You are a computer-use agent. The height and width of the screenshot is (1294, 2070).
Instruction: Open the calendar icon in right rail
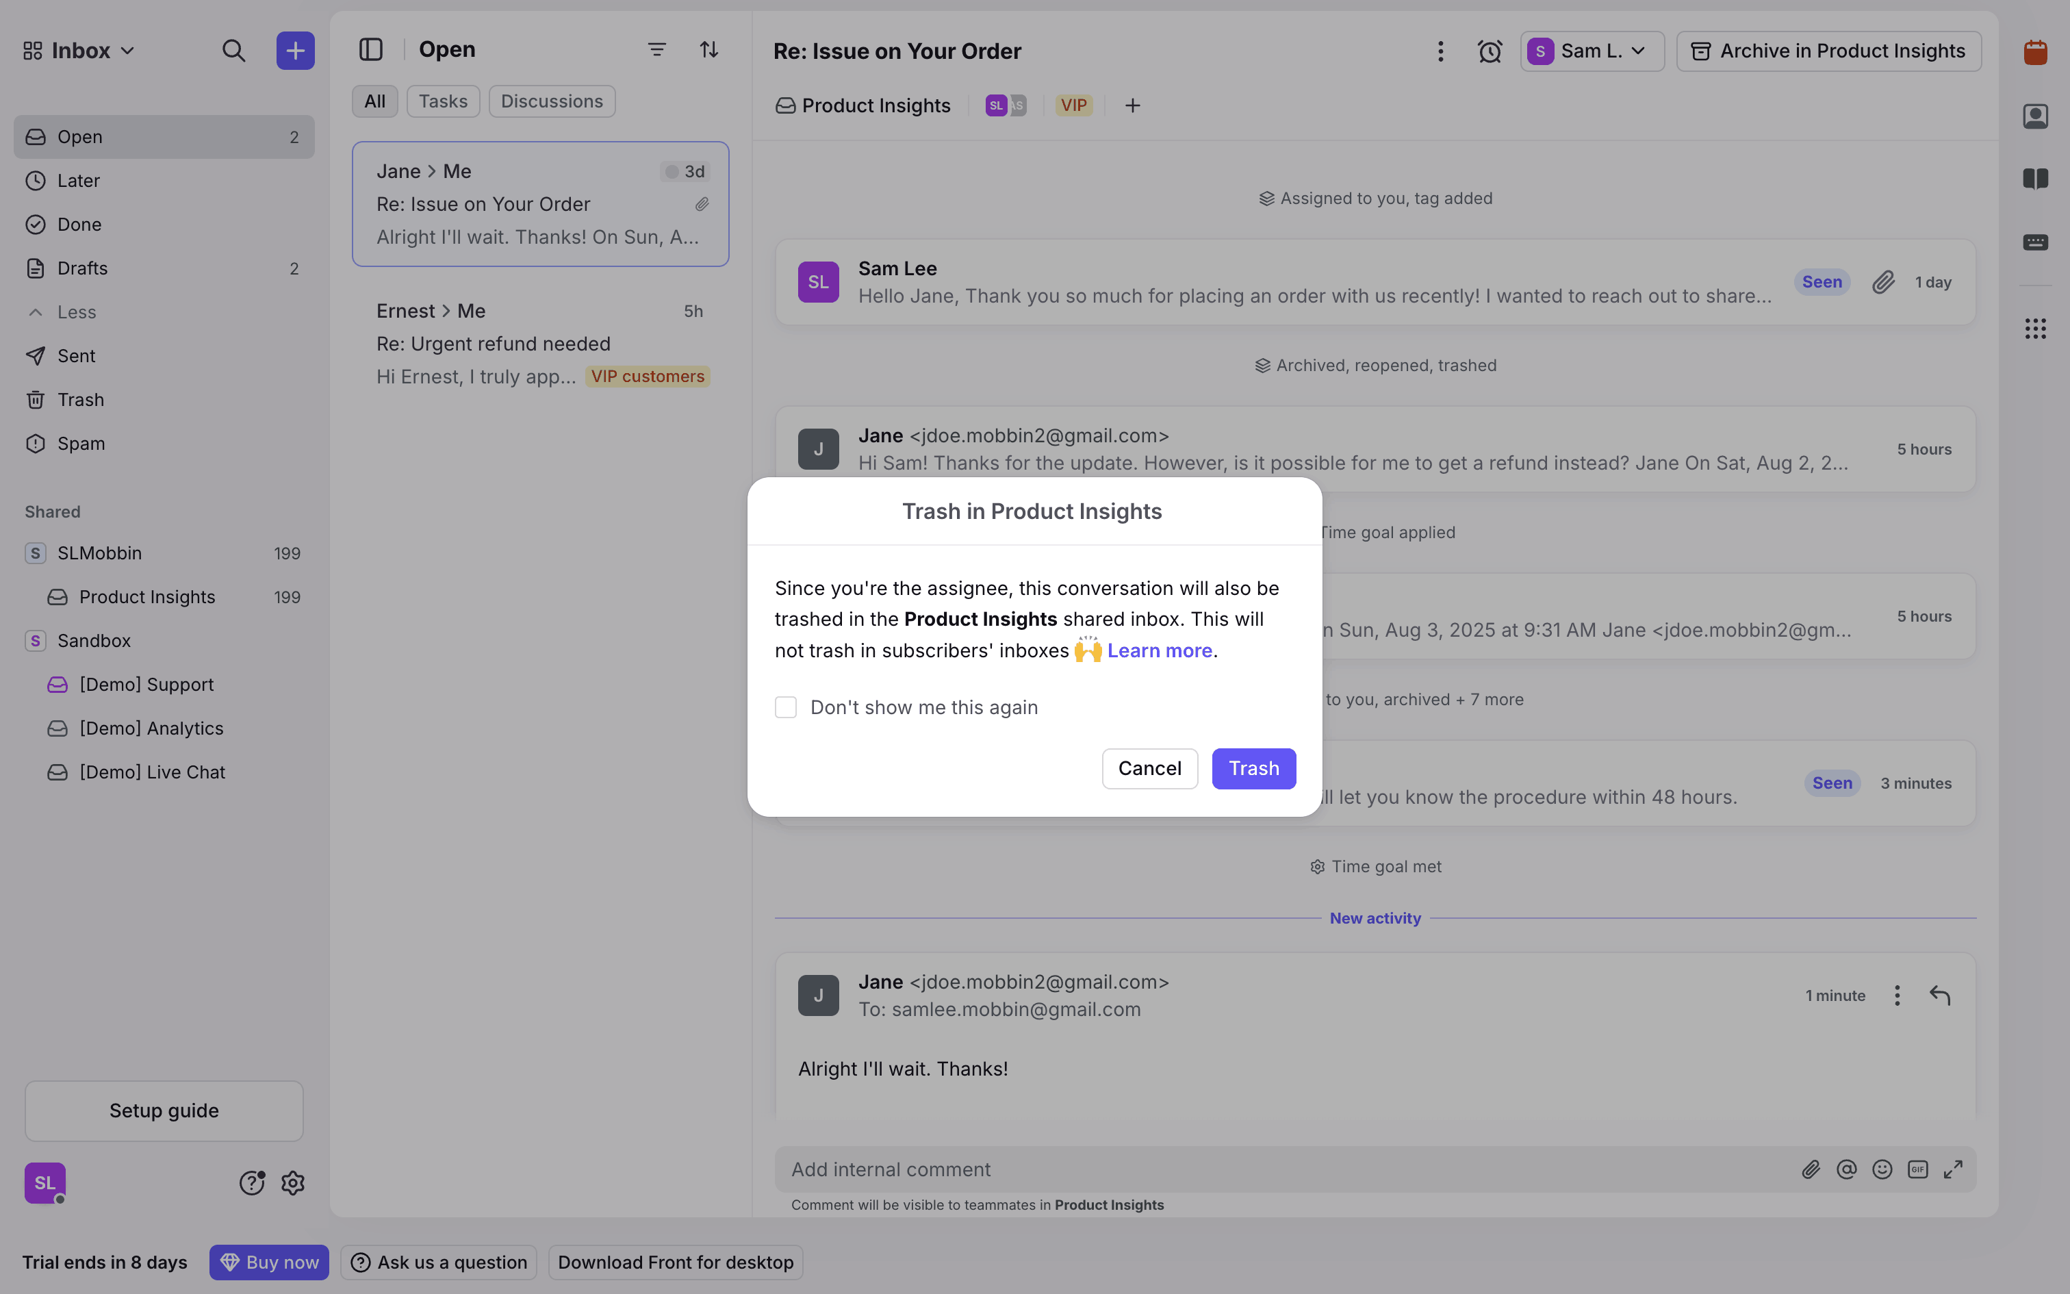click(2035, 53)
